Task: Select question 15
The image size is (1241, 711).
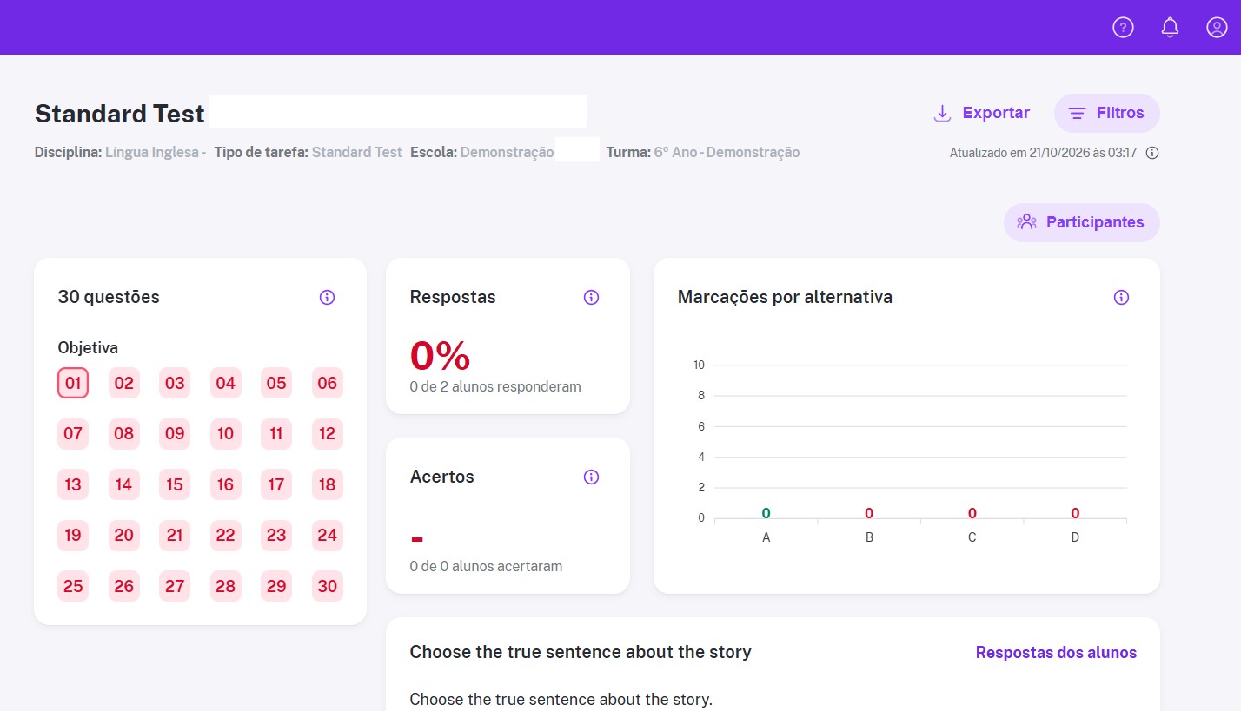Action: click(175, 484)
